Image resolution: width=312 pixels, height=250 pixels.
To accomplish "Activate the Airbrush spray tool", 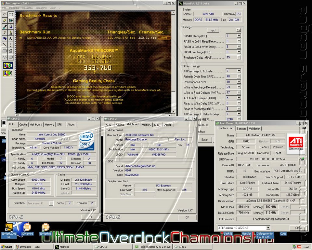I will 4,39.
